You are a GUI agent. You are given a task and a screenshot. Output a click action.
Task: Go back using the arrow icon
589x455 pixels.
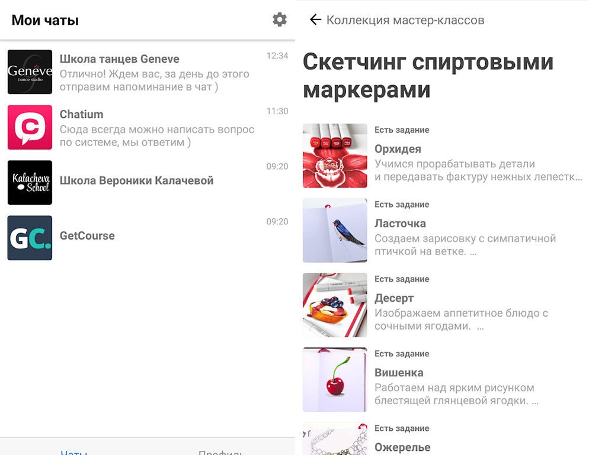(315, 20)
